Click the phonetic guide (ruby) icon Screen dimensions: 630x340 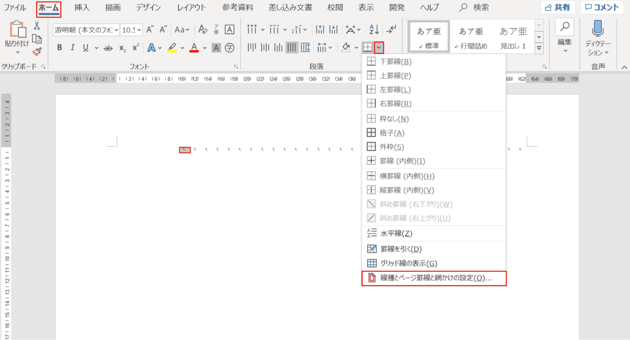pos(216,30)
